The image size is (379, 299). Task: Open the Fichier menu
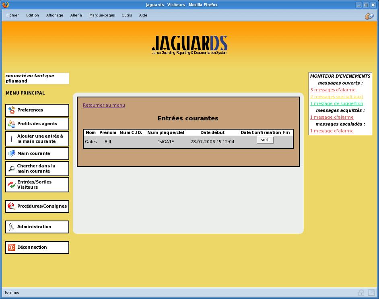point(12,15)
